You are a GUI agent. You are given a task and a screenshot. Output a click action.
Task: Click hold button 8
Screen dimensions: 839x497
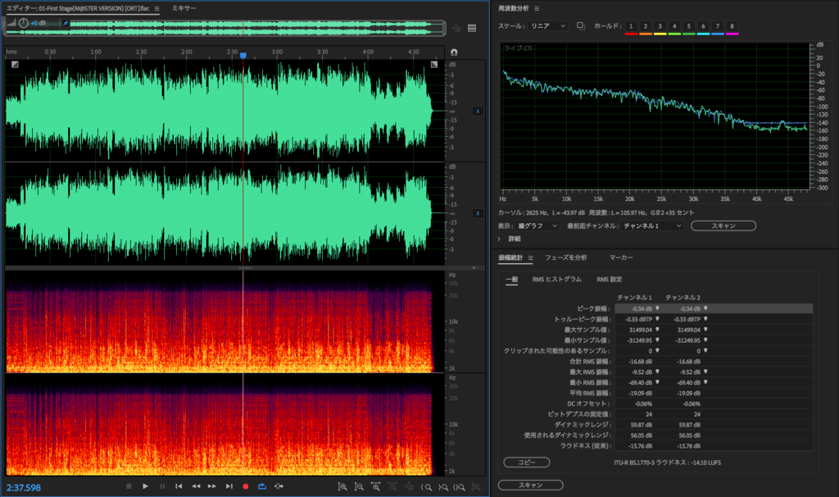pyautogui.click(x=732, y=26)
